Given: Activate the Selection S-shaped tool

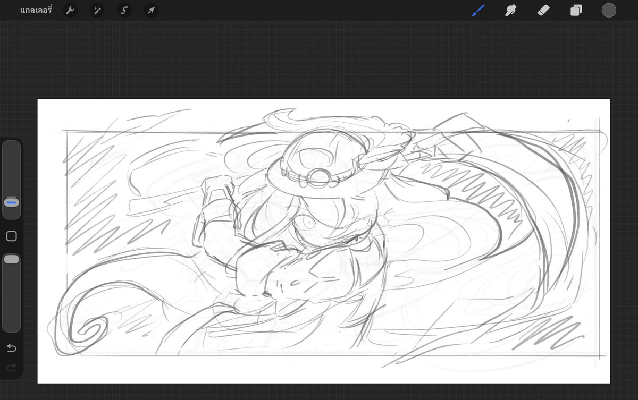Looking at the screenshot, I should coord(124,10).
